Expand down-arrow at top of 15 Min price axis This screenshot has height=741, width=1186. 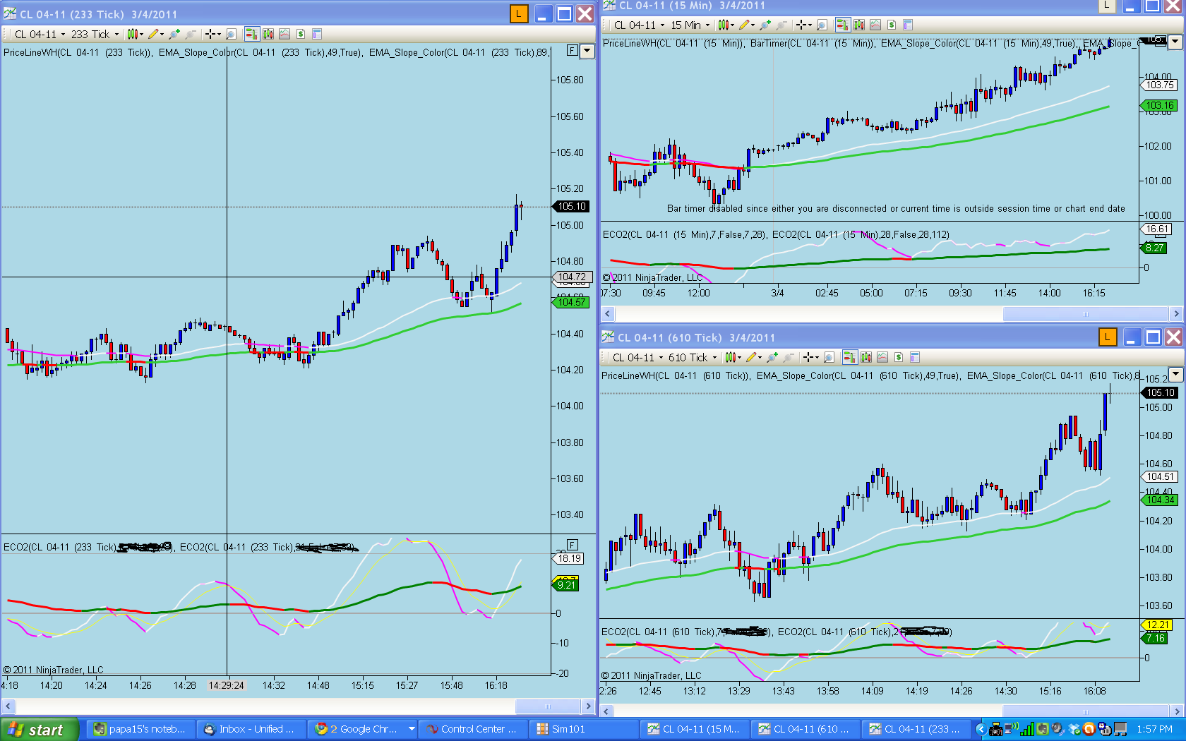(1175, 42)
